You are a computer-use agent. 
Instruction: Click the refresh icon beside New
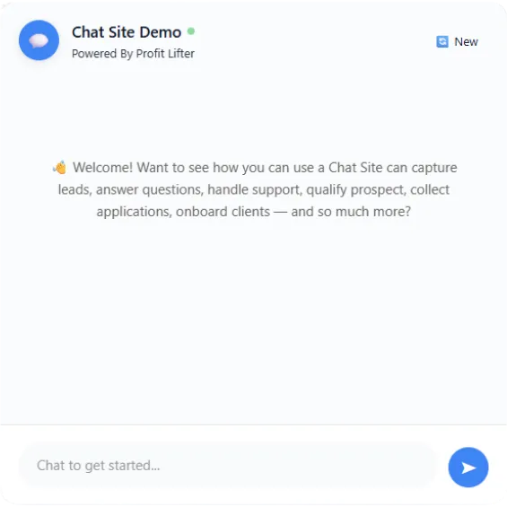pyautogui.click(x=442, y=41)
